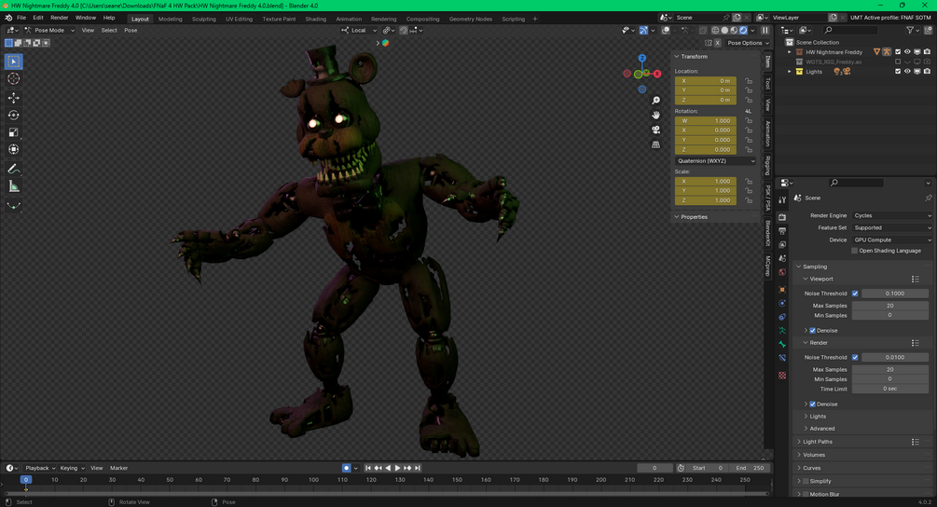Viewport: 937px width, 507px height.
Task: Open the Render menu
Action: point(59,18)
